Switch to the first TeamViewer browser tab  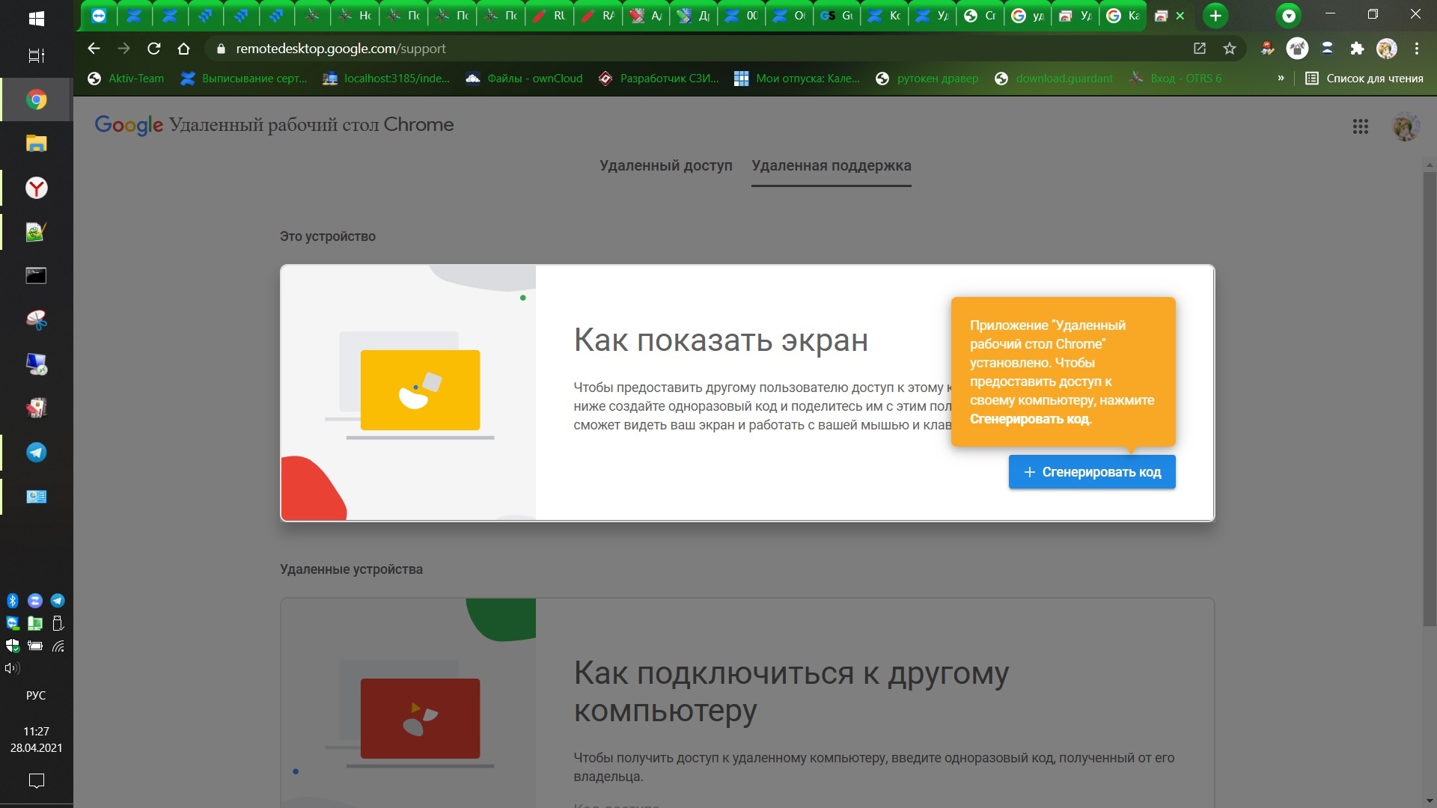click(x=98, y=16)
